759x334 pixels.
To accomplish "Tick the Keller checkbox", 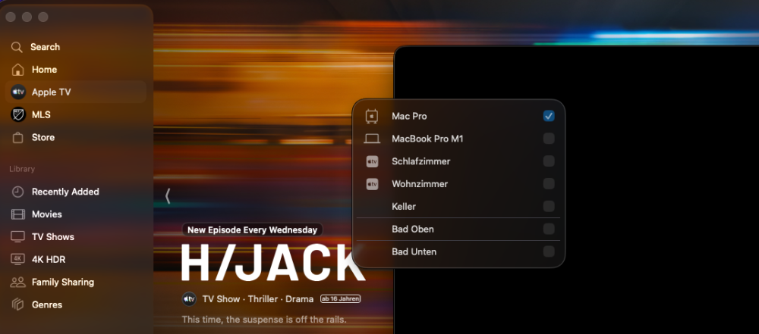I will 549,207.
